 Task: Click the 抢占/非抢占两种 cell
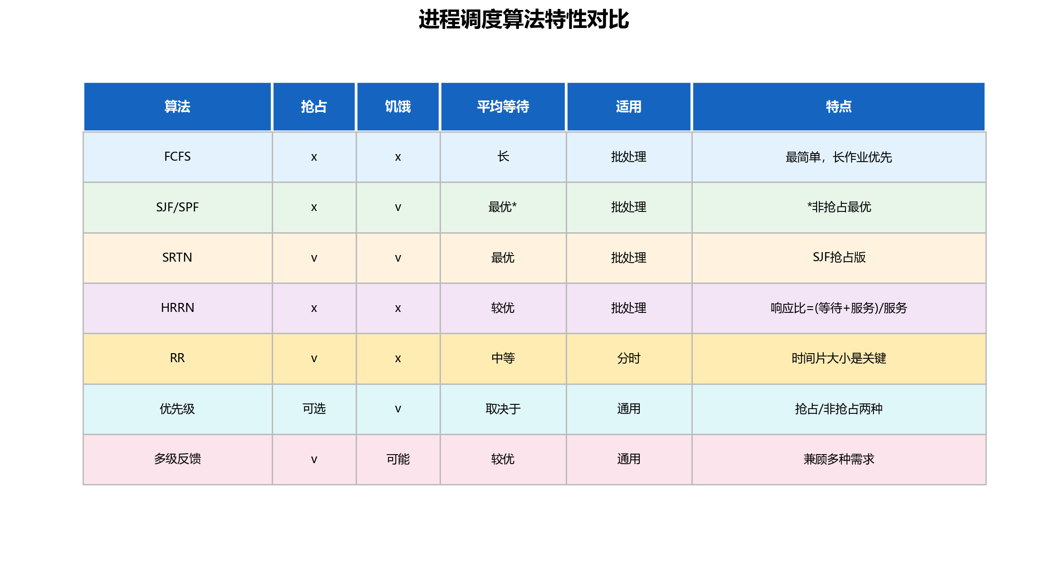click(x=839, y=409)
